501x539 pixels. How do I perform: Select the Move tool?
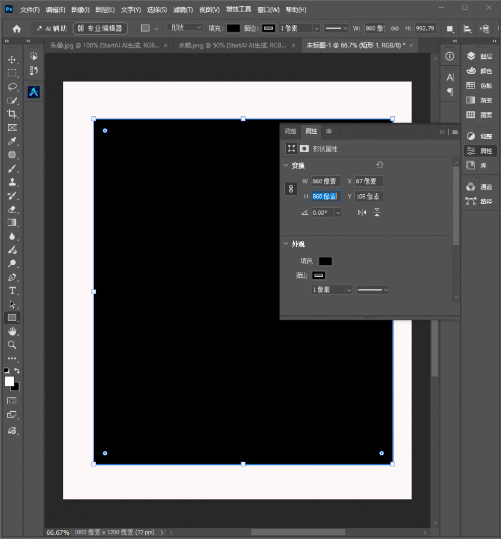12,60
